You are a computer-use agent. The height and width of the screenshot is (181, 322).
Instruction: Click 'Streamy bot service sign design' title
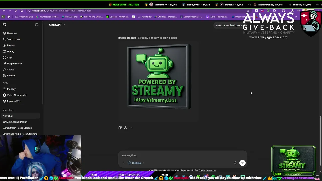[x=157, y=38]
